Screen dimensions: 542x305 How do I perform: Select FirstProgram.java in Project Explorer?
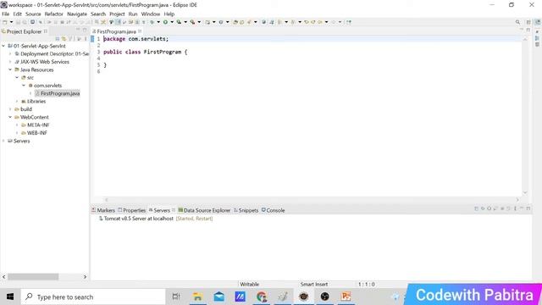click(x=58, y=93)
